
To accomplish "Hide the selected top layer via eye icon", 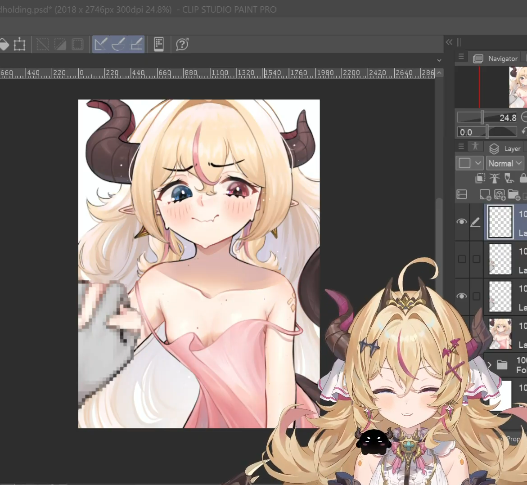I will tap(462, 222).
